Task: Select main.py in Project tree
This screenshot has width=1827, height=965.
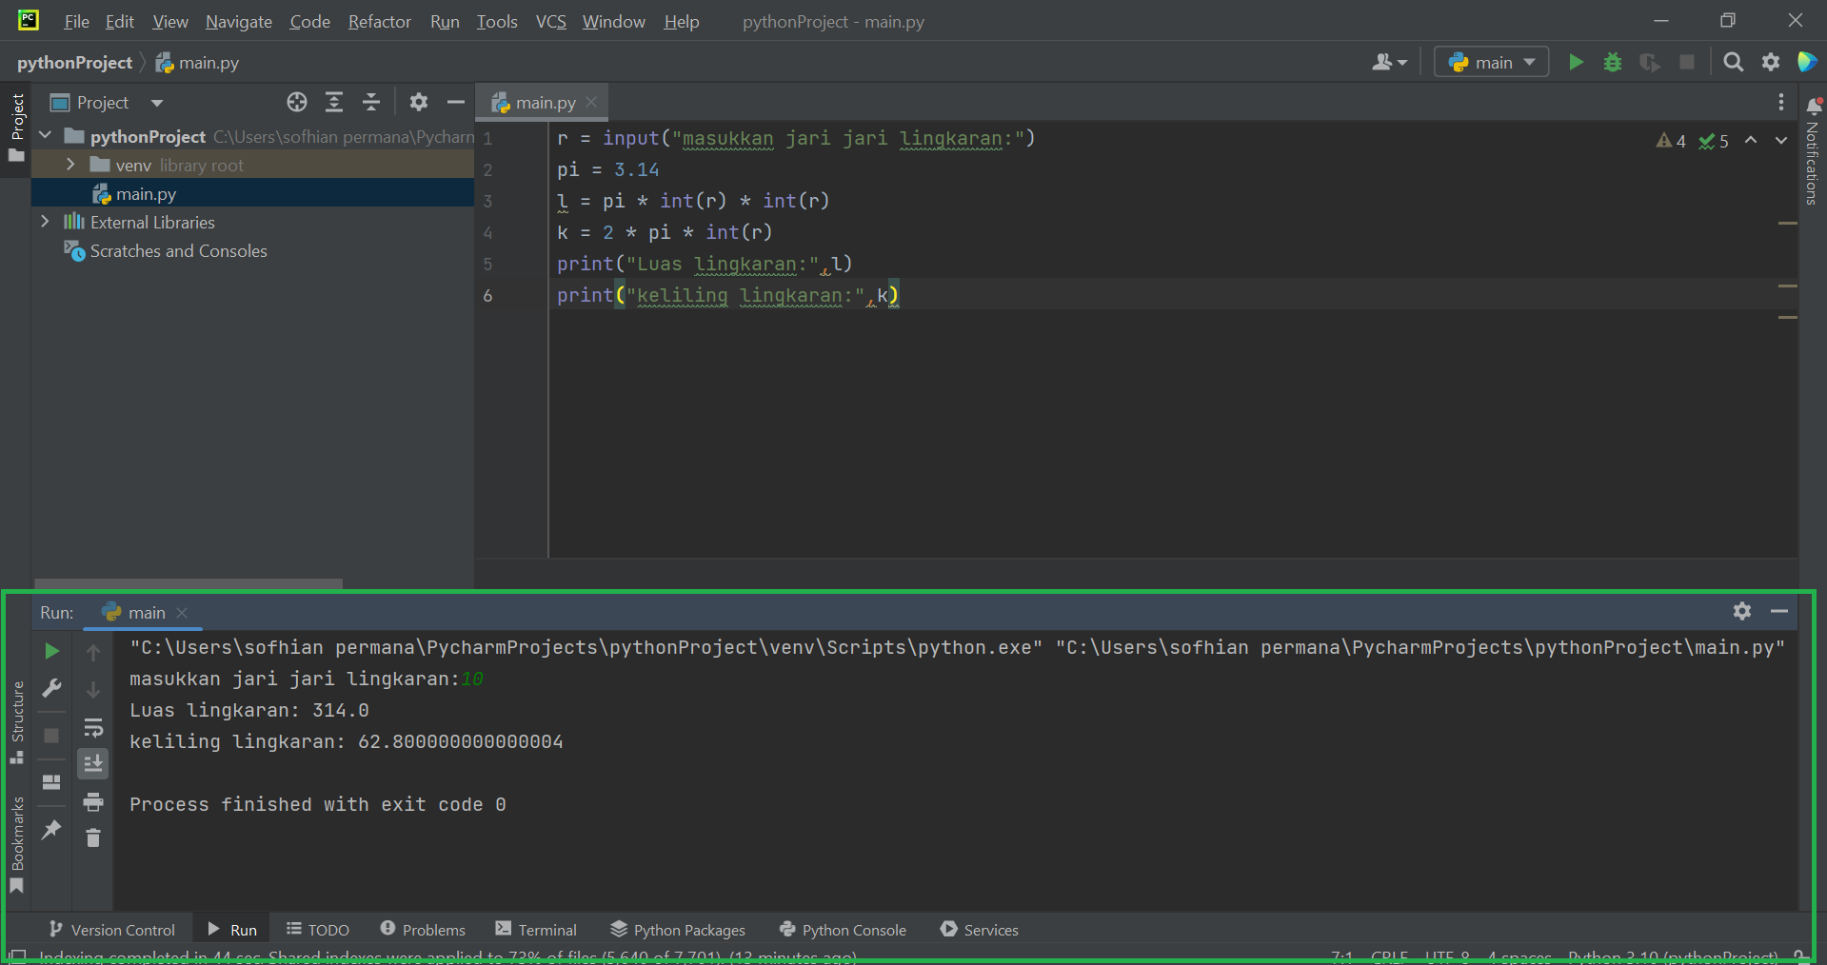Action: pyautogui.click(x=253, y=193)
